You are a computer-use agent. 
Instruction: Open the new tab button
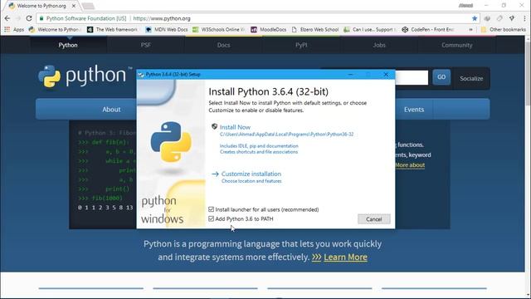[88, 6]
